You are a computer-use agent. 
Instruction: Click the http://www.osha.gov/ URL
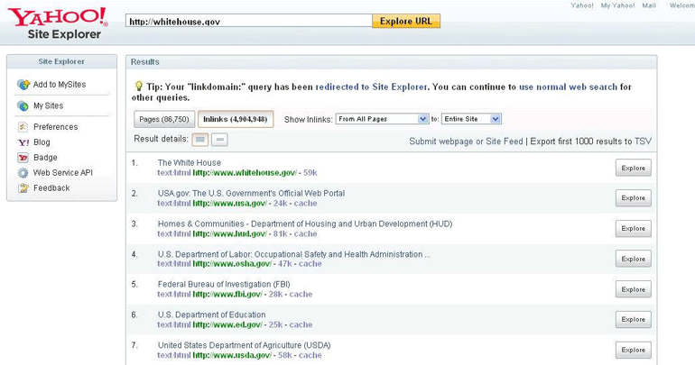pyautogui.click(x=232, y=264)
